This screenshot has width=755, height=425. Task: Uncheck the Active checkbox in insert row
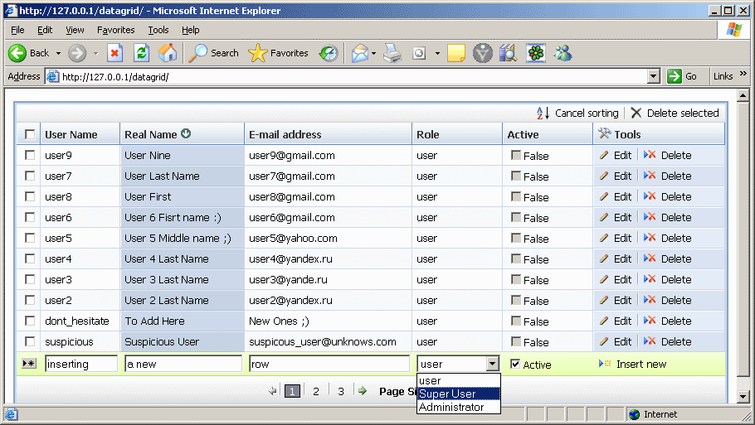515,364
